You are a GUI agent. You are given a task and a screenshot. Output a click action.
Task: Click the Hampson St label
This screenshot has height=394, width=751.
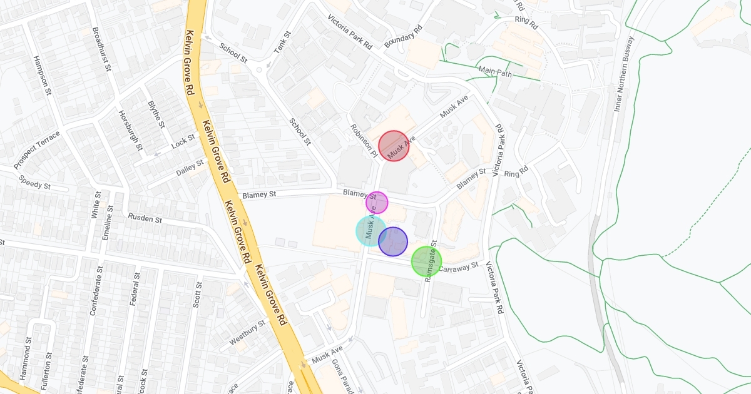click(x=41, y=75)
